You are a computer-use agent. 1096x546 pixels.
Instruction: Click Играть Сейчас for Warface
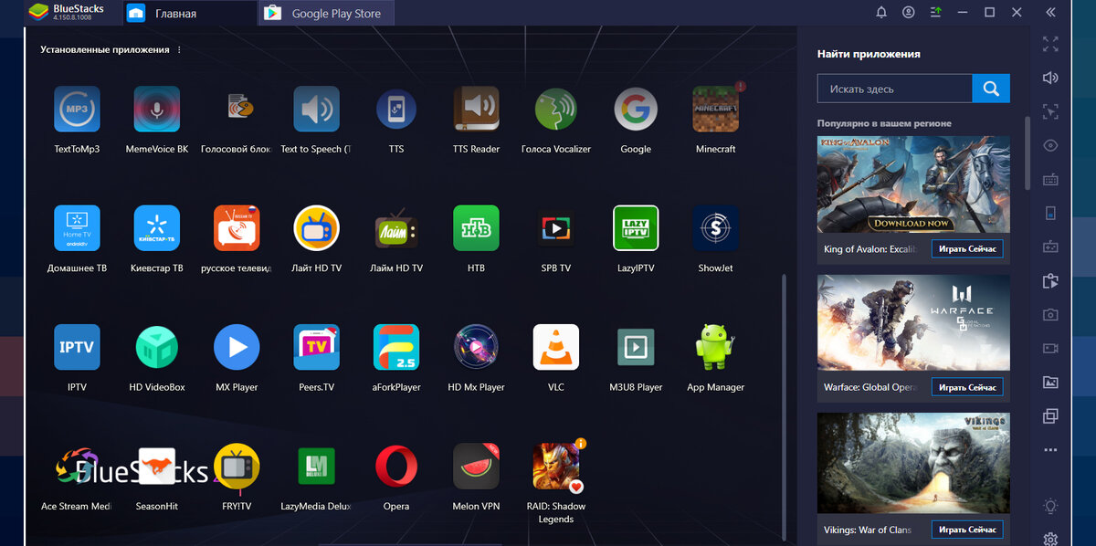tap(967, 387)
